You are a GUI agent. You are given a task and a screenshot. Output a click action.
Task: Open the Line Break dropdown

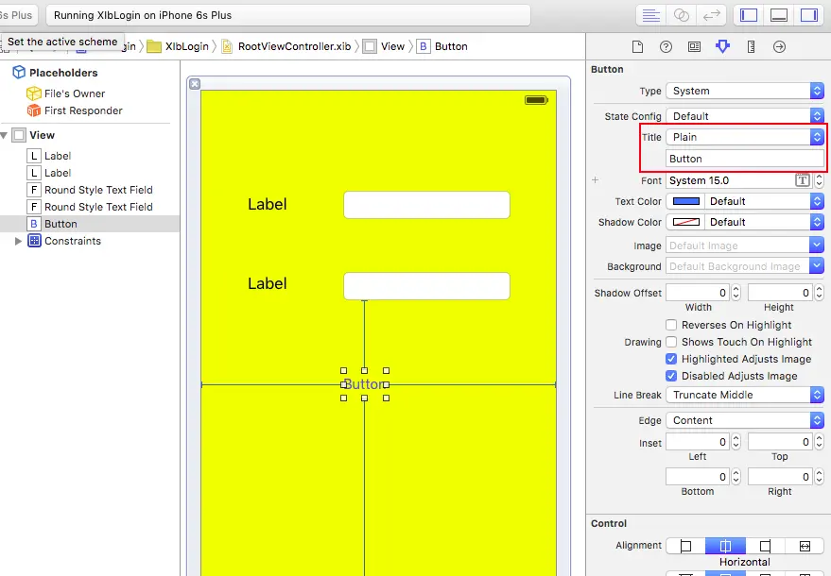tap(745, 395)
